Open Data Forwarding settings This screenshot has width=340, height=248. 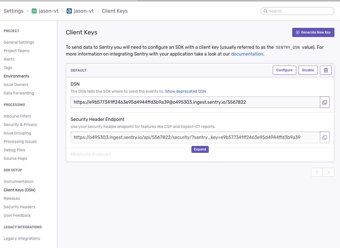click(19, 93)
